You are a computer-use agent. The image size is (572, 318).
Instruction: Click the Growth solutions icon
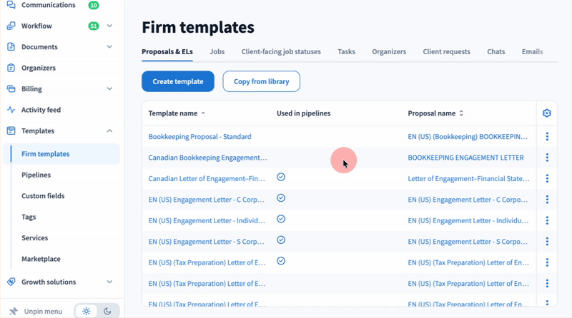[11, 282]
